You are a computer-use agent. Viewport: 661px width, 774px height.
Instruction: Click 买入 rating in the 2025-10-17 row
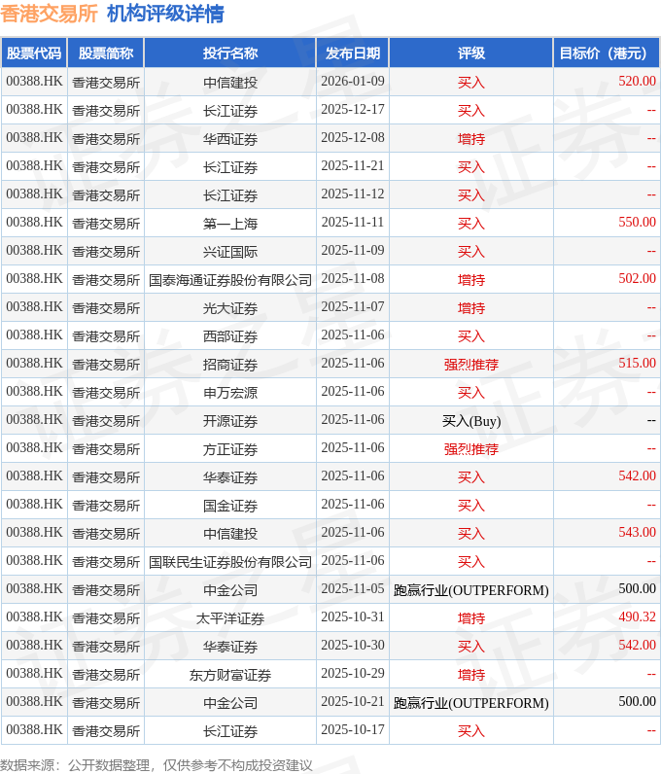[x=470, y=729]
